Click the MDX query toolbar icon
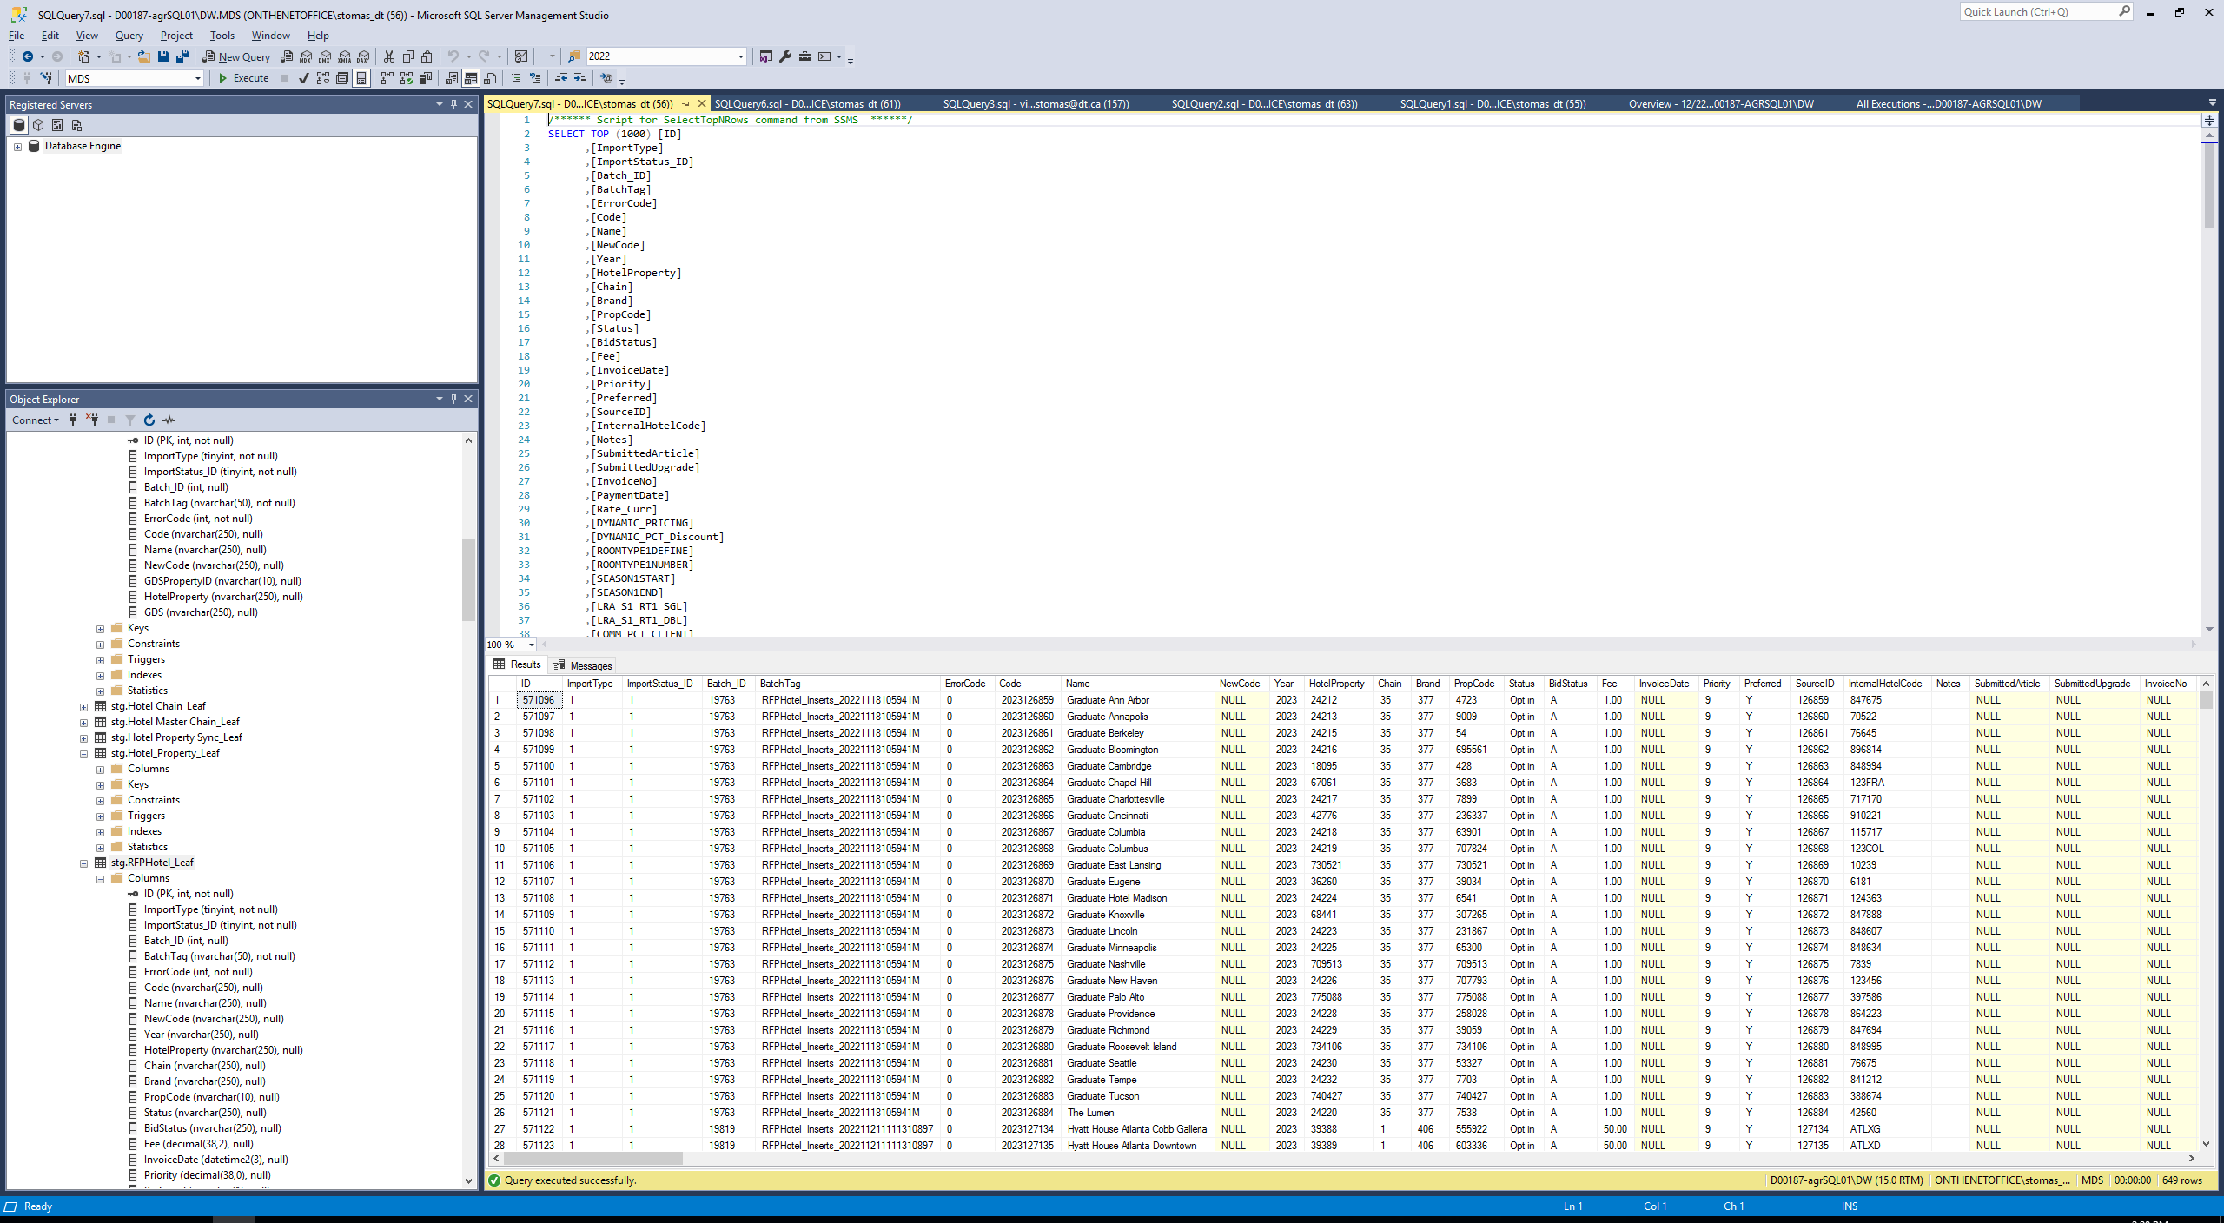 [x=306, y=56]
